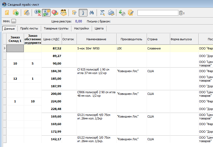Click the green arrow to disk icon
Image resolution: width=213 pixels, height=147 pixels.
(122, 13)
